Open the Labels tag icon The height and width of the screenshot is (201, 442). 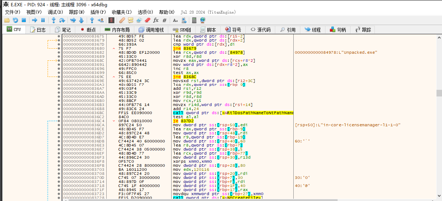coord(139,20)
